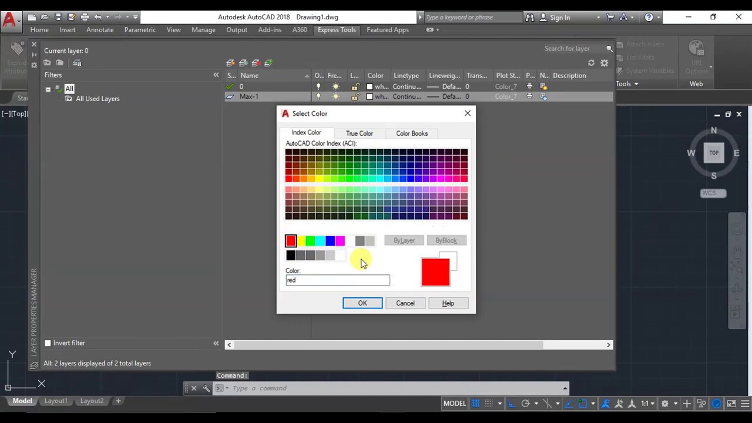Image resolution: width=752 pixels, height=423 pixels.
Task: Click Workspace switching gear in status bar
Action: point(665,404)
